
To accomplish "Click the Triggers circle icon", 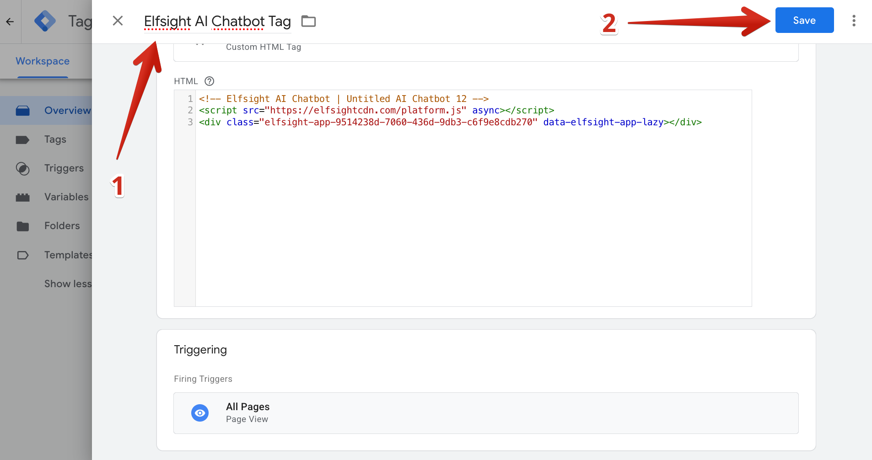I will pyautogui.click(x=22, y=169).
